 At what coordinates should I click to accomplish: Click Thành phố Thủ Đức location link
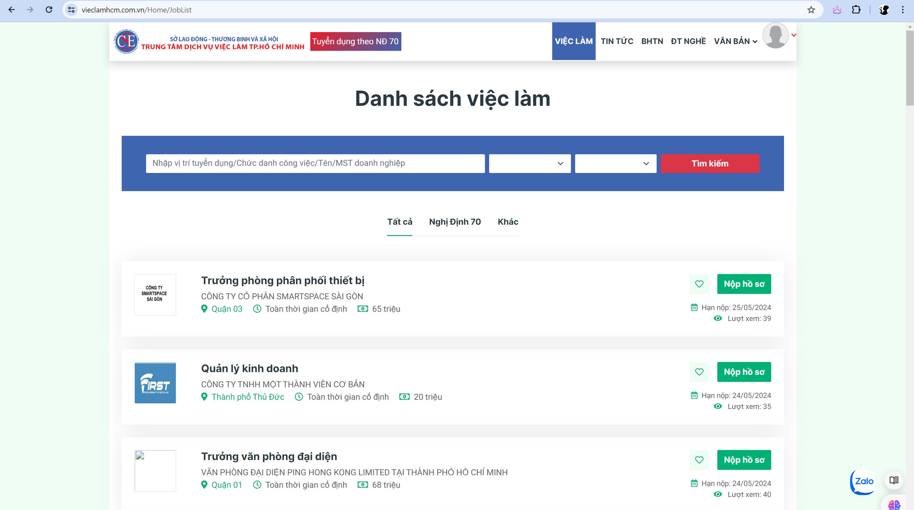[x=248, y=397]
